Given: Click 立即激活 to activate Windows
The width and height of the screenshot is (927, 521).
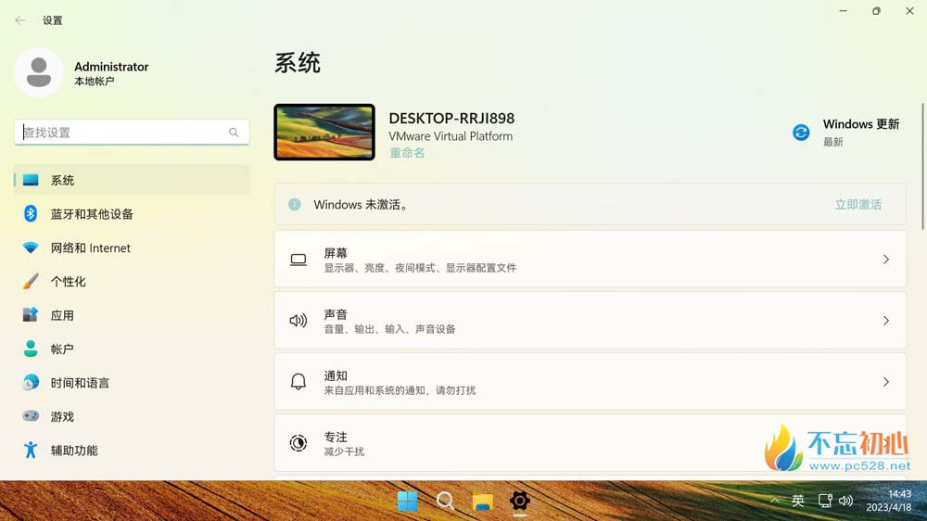Looking at the screenshot, I should point(857,204).
